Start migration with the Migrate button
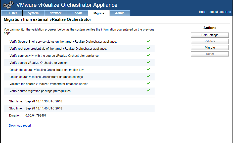 [210, 48]
